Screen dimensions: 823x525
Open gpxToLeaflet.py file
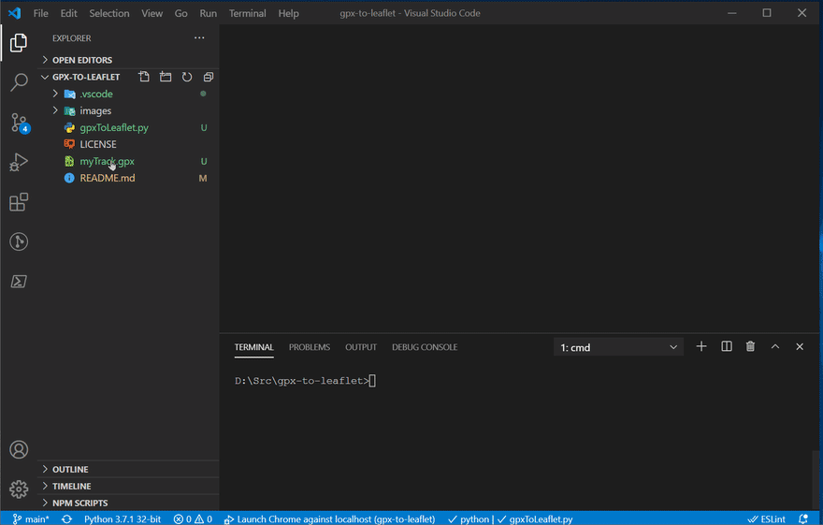[x=128, y=127]
